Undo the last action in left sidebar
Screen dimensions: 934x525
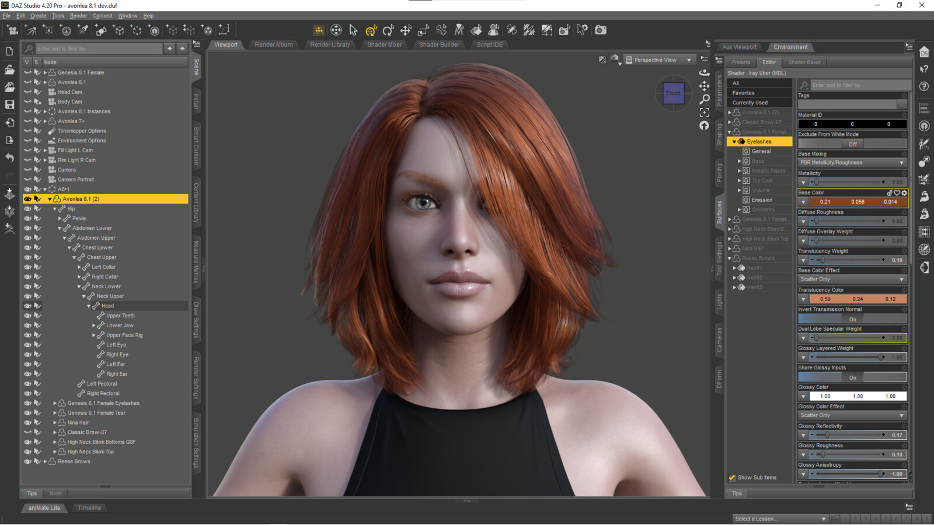(x=9, y=157)
